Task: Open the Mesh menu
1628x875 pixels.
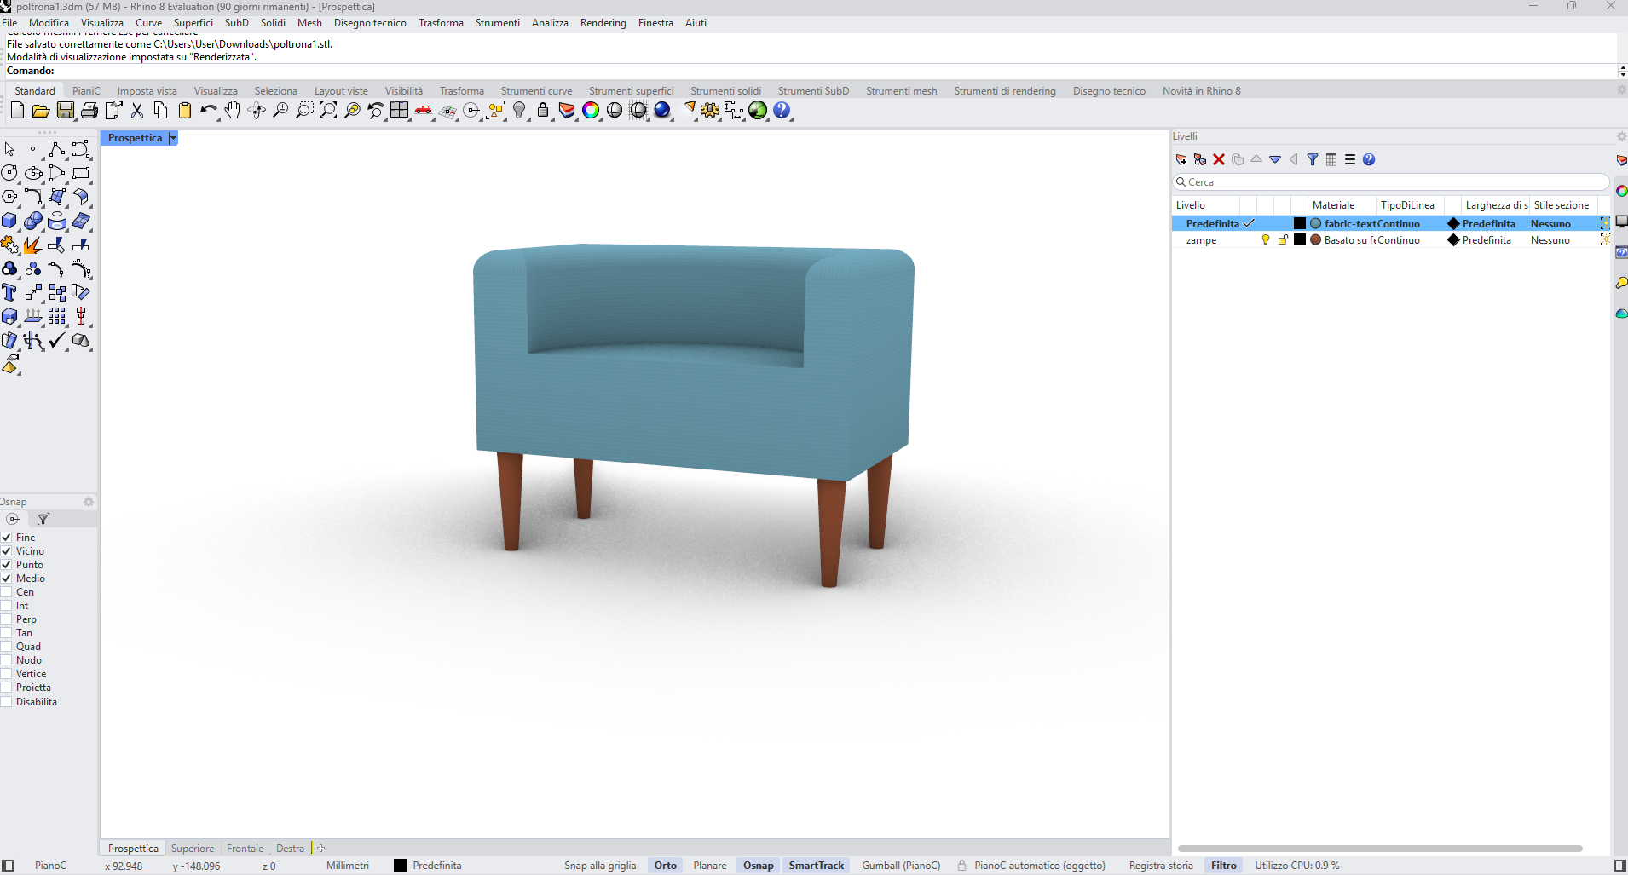Action: (309, 23)
